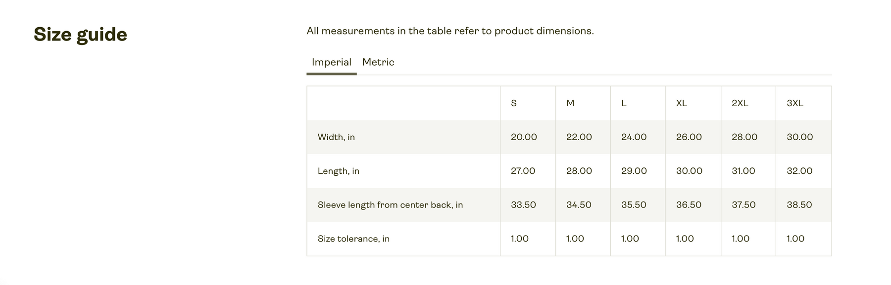Click the 35.50 sleeve length cell
Image resolution: width=891 pixels, height=285 pixels.
(634, 205)
